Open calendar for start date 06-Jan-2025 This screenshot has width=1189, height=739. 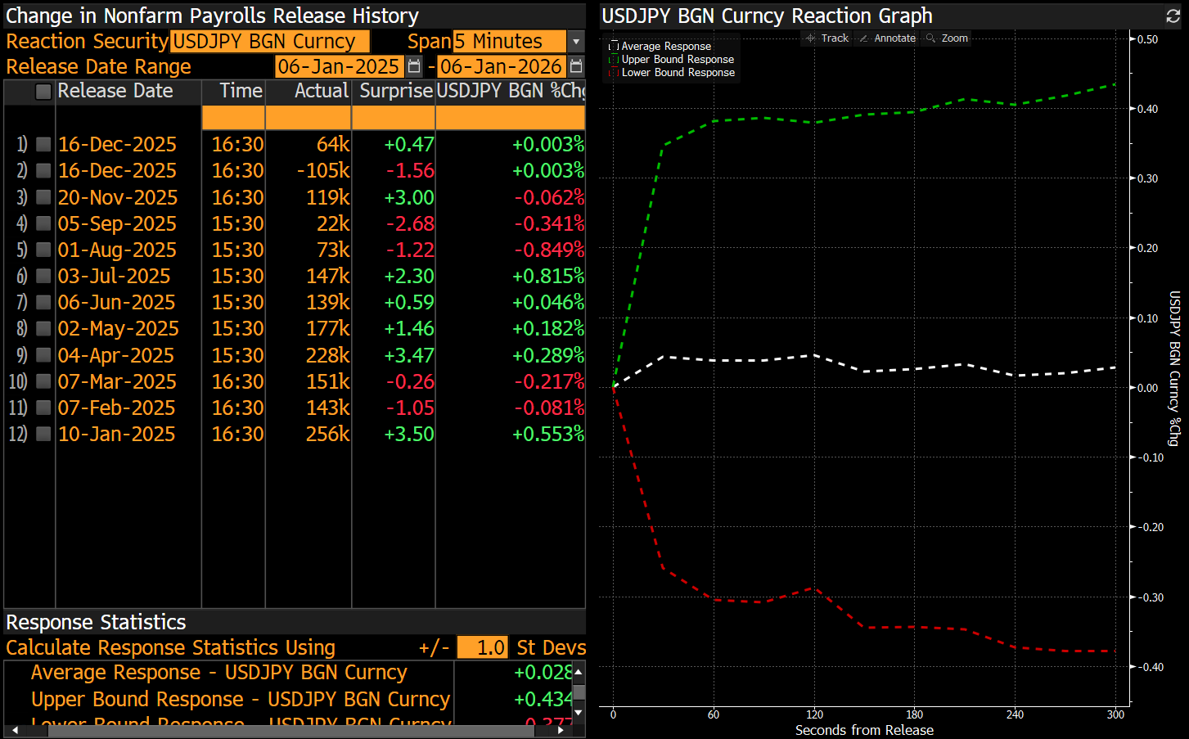(x=414, y=66)
